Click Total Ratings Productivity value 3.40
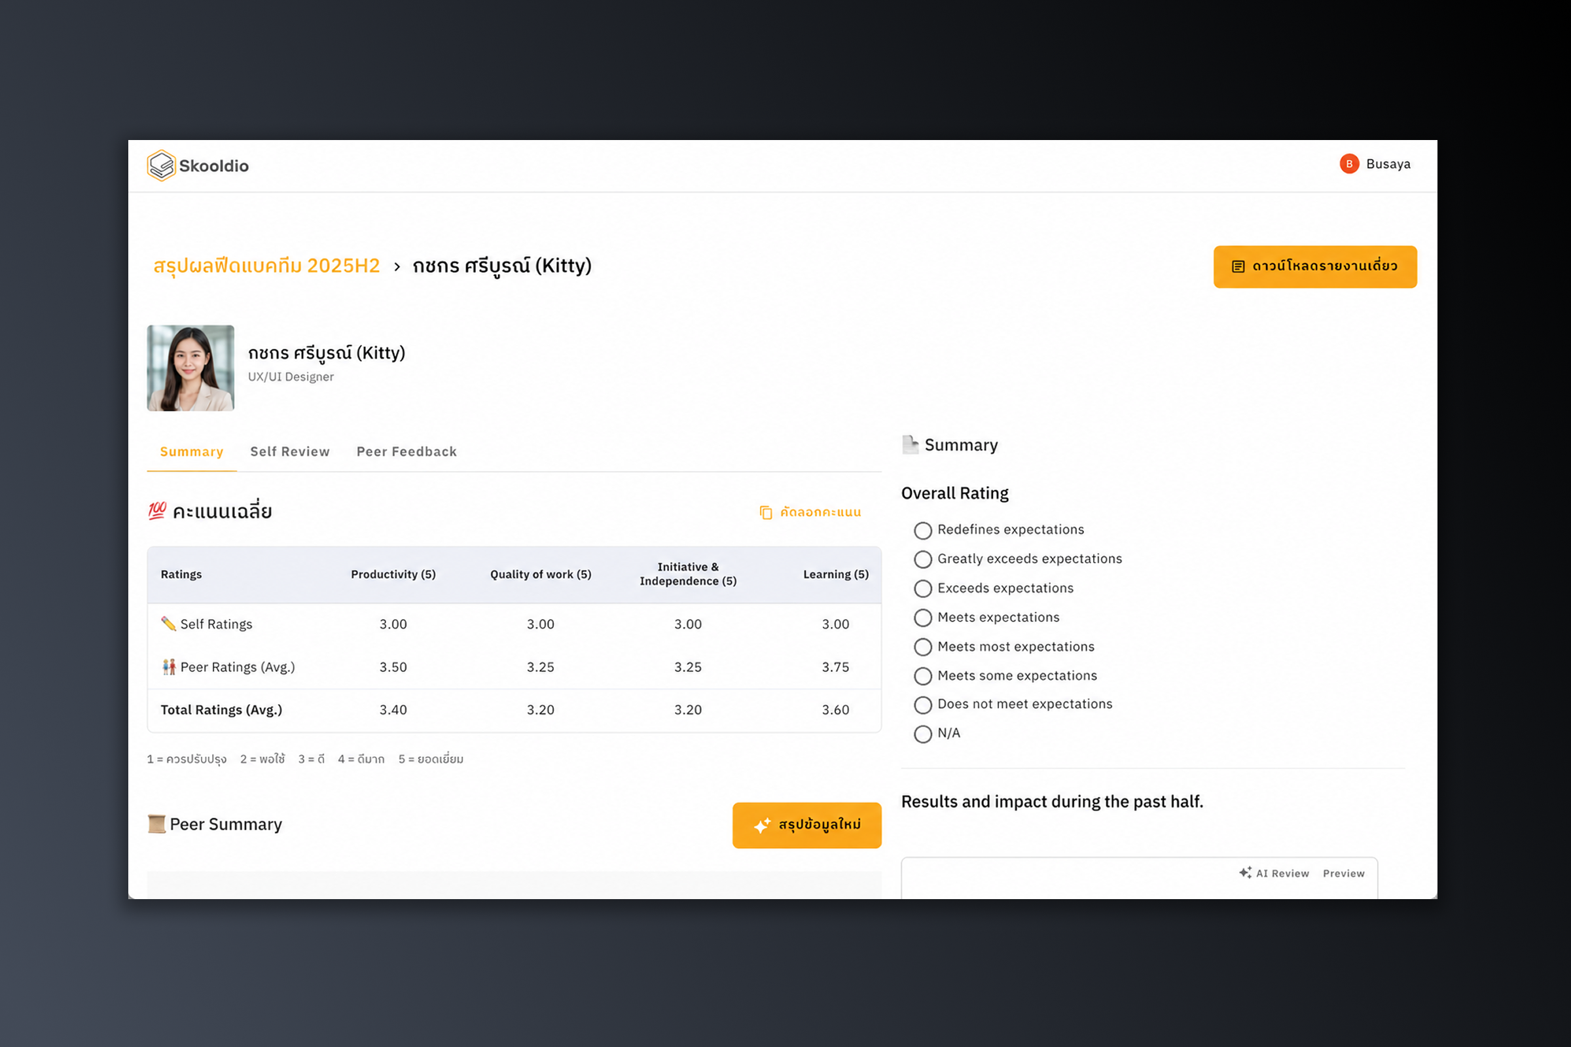 click(393, 710)
